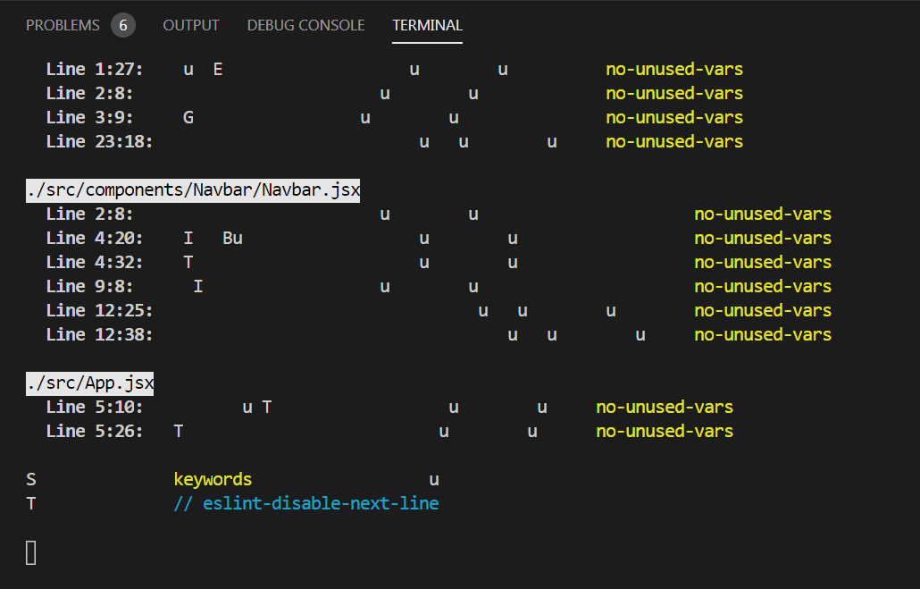The height and width of the screenshot is (589, 920).
Task: Click the no-unused-vars label on Line 9:8
Action: (763, 285)
